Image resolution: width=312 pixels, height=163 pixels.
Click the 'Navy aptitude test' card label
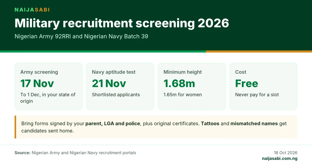114,72
